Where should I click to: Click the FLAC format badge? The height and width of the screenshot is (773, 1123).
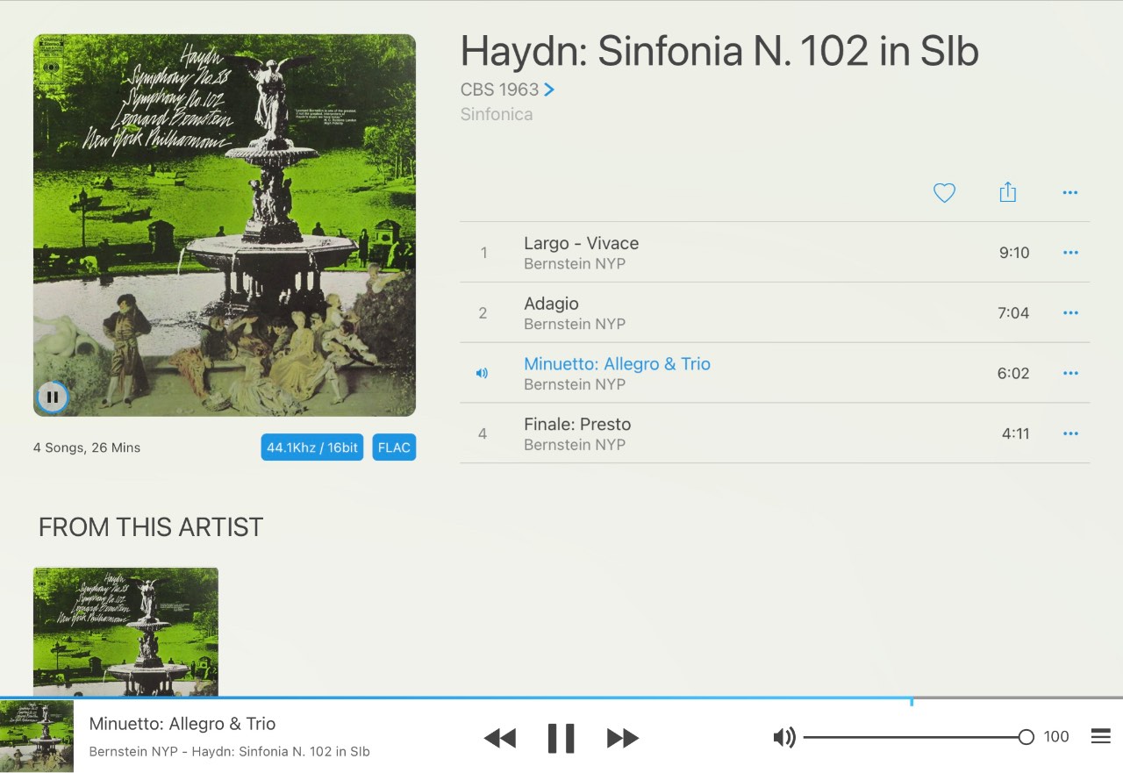394,447
